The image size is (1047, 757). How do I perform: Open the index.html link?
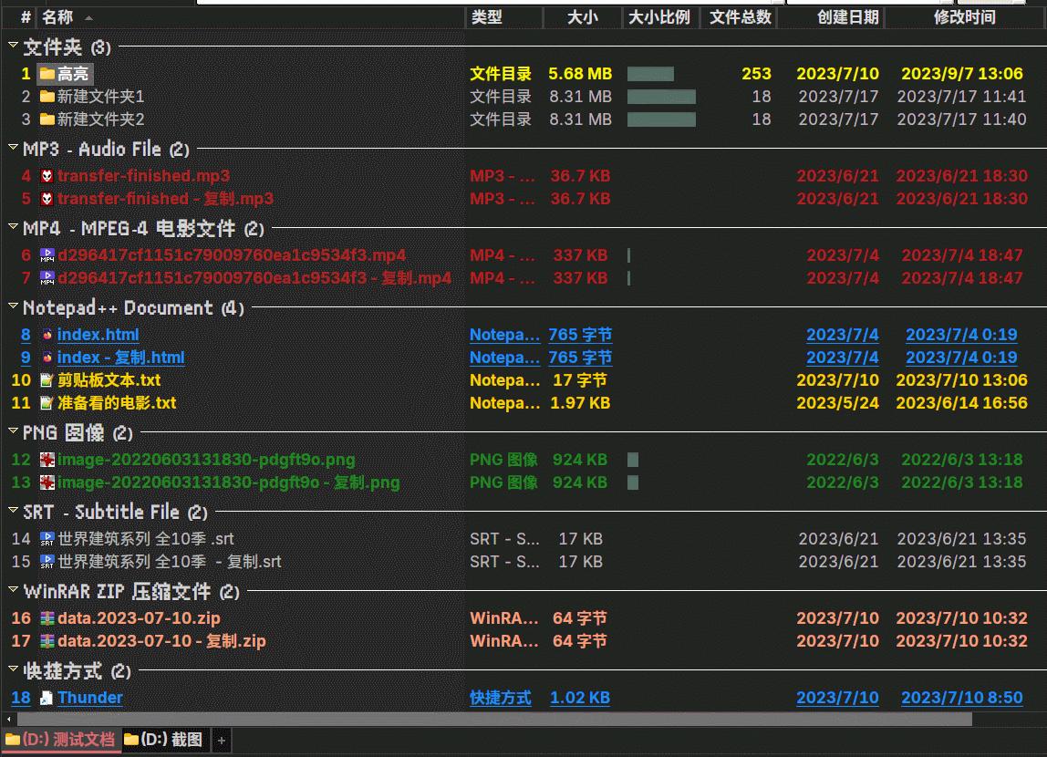point(98,335)
